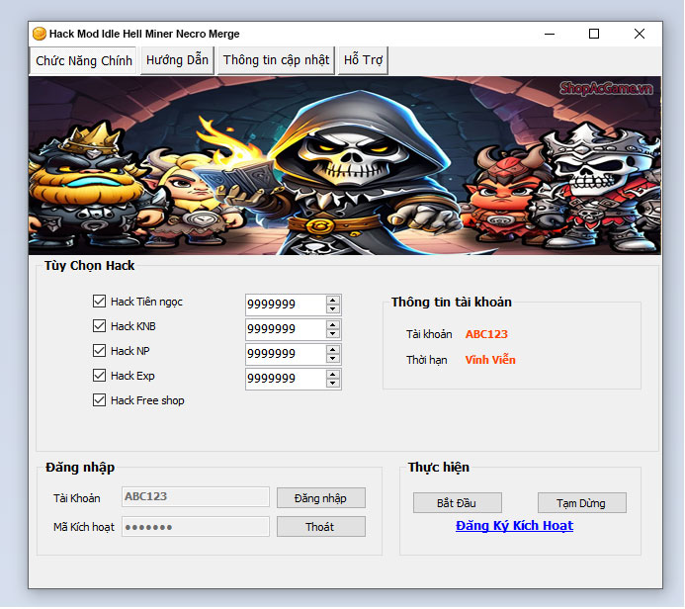Screen dimensions: 685x609
Task: Increase the Hack Exp value
Action: click(333, 375)
